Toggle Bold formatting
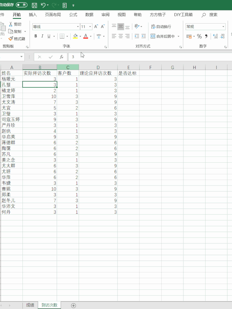The width and height of the screenshot is (232, 309). (36, 36)
